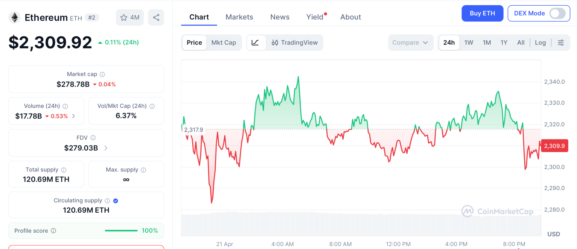Switch to TradingView chart
577x249 pixels.
pyautogui.click(x=294, y=43)
